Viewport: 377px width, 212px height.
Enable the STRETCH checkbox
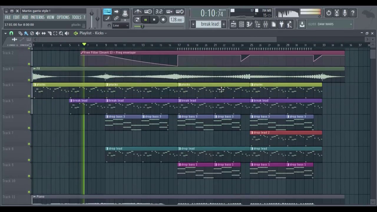click(x=30, y=45)
